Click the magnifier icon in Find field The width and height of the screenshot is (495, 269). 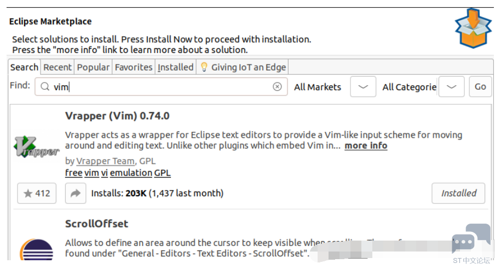click(x=45, y=86)
